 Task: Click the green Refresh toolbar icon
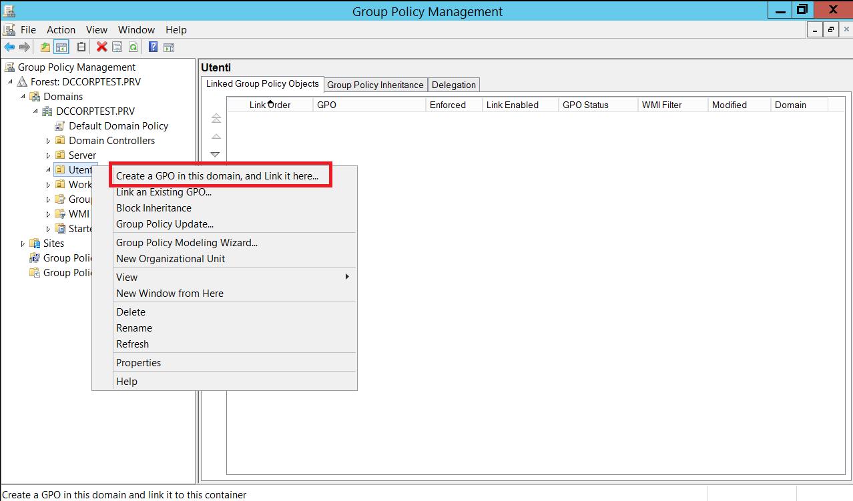pos(133,47)
